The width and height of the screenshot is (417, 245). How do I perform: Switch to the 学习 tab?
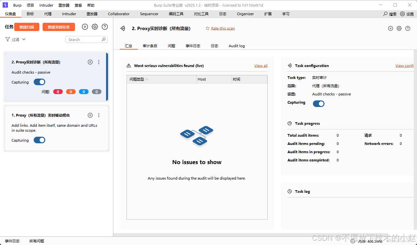[x=286, y=14]
